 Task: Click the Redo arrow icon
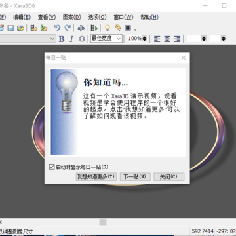tap(68, 28)
